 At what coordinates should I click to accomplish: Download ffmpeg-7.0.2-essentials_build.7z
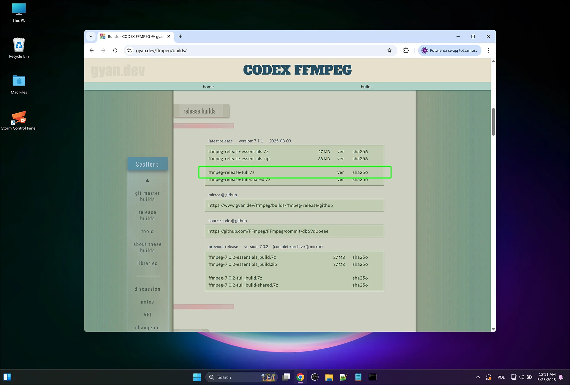click(242, 257)
